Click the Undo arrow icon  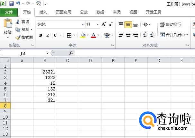18,3
